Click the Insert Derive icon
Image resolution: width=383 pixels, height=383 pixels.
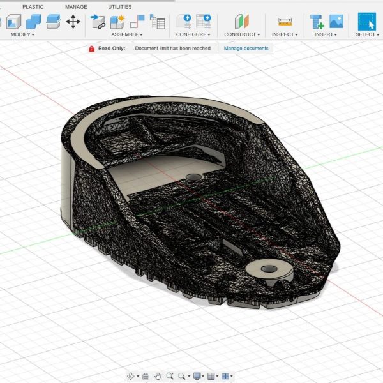(x=317, y=22)
